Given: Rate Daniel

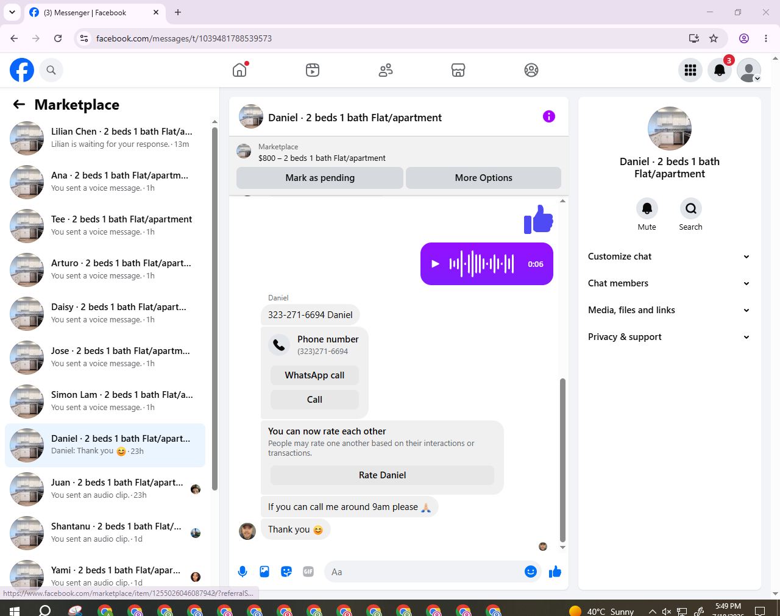Looking at the screenshot, I should coord(382,475).
